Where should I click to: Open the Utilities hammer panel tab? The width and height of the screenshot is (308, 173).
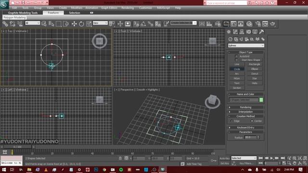261,32
